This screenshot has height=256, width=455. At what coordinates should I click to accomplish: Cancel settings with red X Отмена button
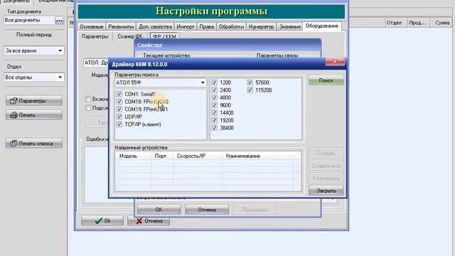pos(149,221)
